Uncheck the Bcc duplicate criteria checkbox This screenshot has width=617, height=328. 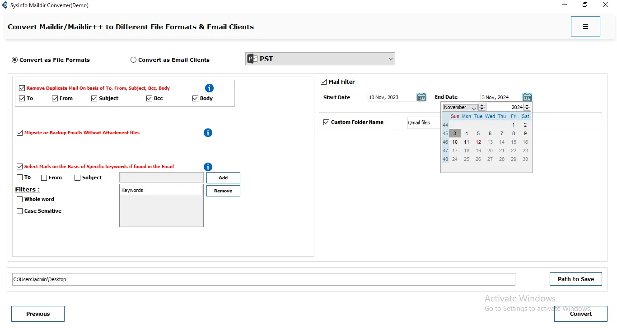point(150,99)
